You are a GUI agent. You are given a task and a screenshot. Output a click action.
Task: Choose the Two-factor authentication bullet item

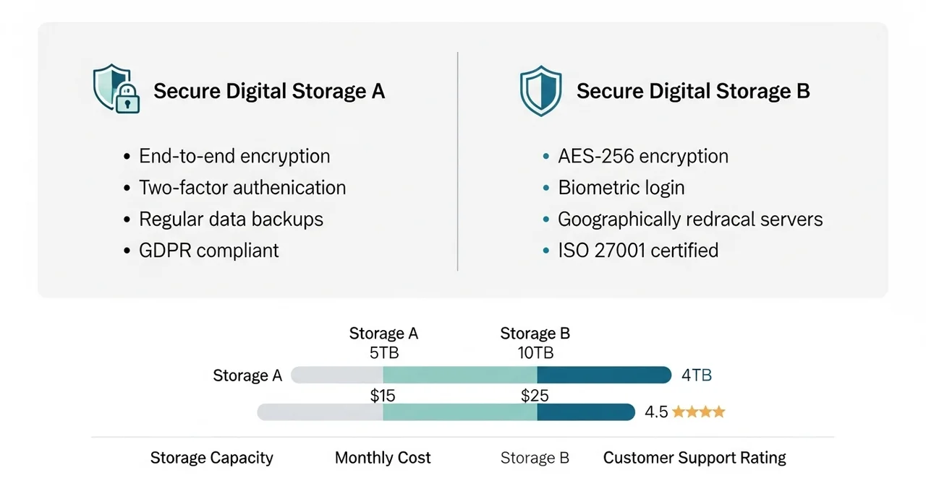[242, 188]
